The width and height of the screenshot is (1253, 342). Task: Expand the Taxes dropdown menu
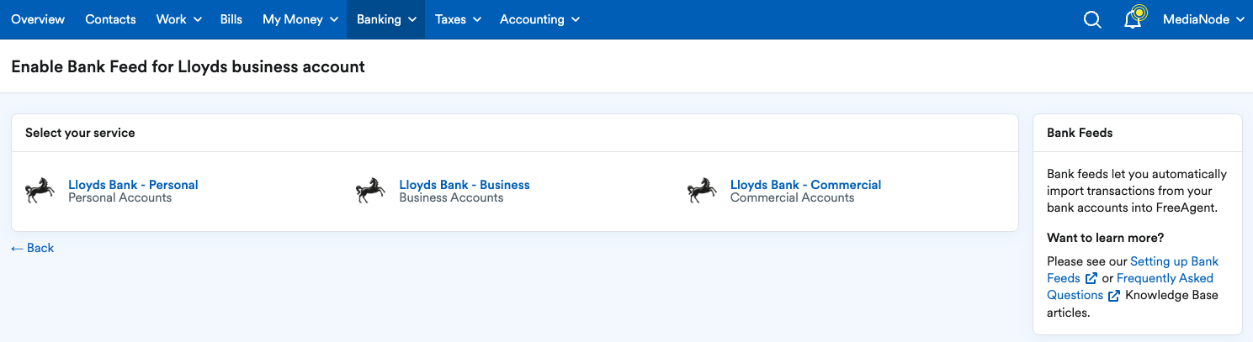(x=459, y=19)
